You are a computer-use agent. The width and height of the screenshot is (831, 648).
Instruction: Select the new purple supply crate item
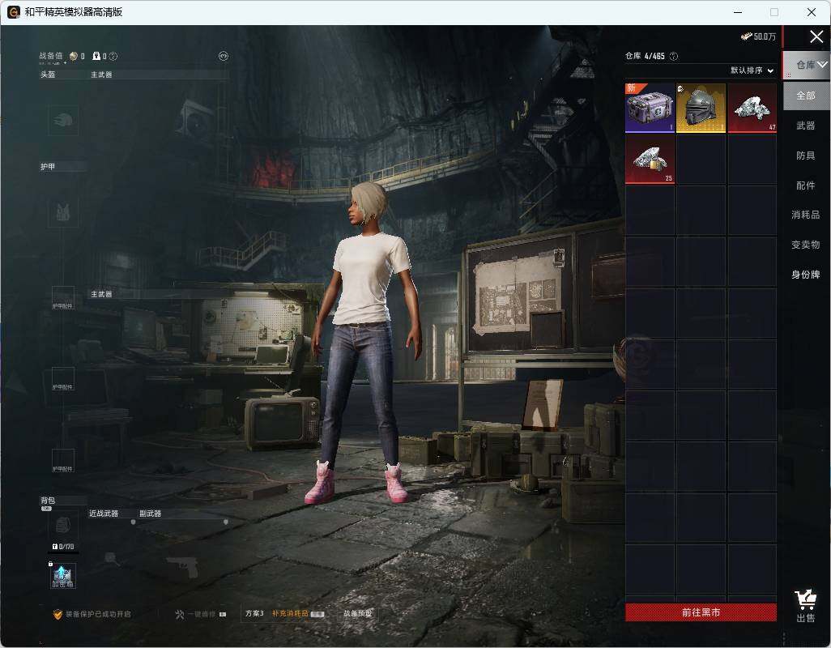tap(650, 108)
